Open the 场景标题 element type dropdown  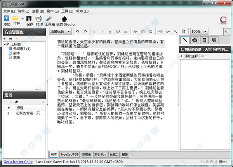pyautogui.click(x=61, y=31)
